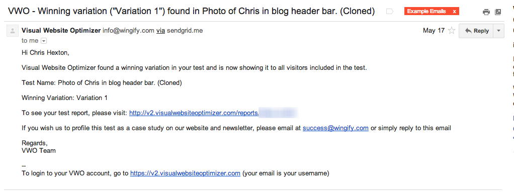Remove the Example Emails label via its x
This screenshot has height=192, width=514.
pyautogui.click(x=454, y=12)
